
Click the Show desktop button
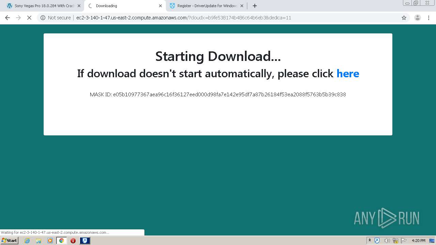click(432, 241)
